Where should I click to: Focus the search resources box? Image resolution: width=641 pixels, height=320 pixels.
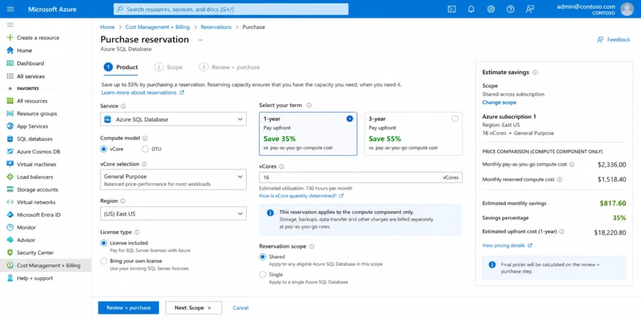pos(231,9)
